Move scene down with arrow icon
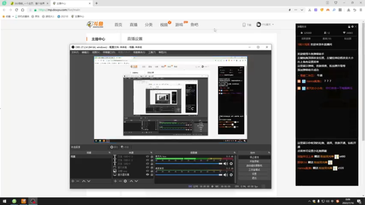Viewport: 365px width, 205px height. [89, 181]
